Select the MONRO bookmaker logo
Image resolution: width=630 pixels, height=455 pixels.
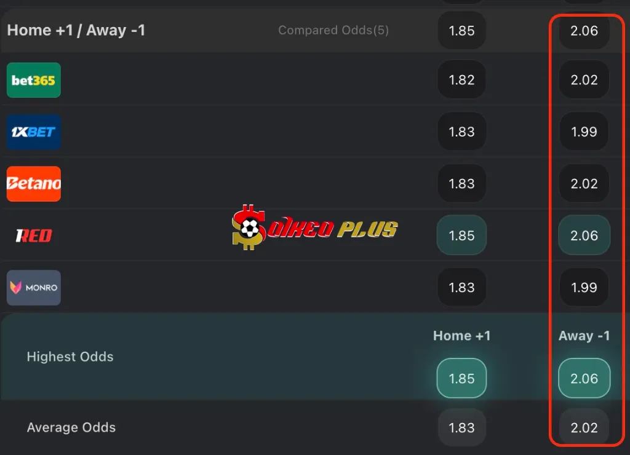[33, 287]
